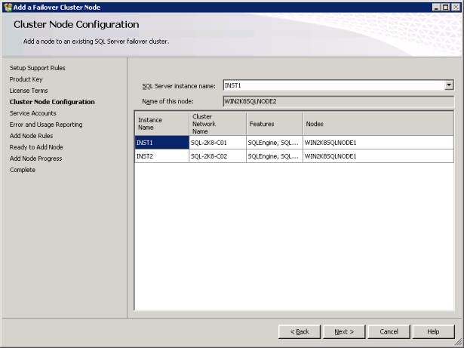Select the INST2 instance row

pos(161,156)
